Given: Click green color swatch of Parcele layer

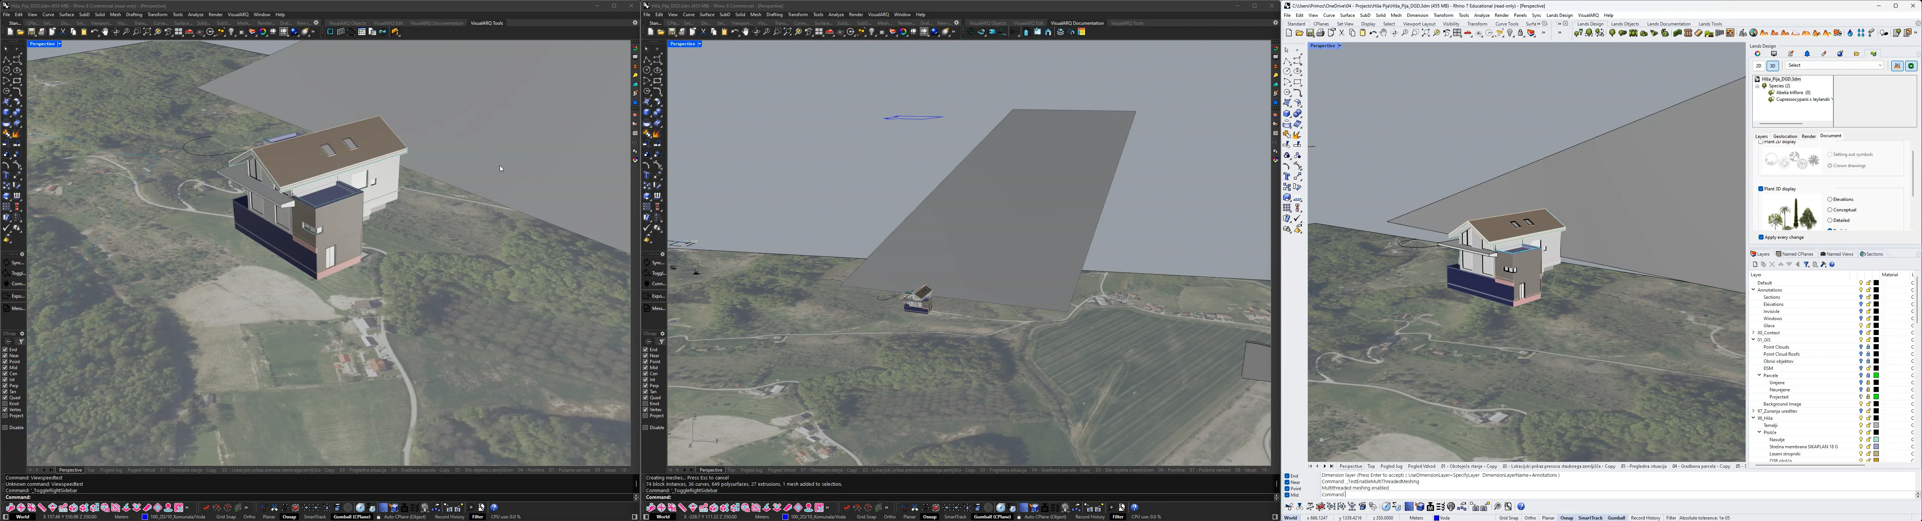Looking at the screenshot, I should (1877, 376).
